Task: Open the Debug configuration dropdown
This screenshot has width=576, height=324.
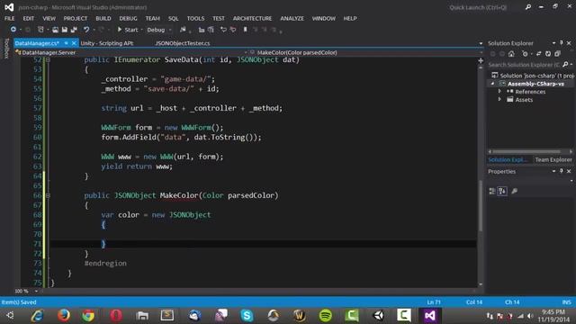Action: pos(159,30)
